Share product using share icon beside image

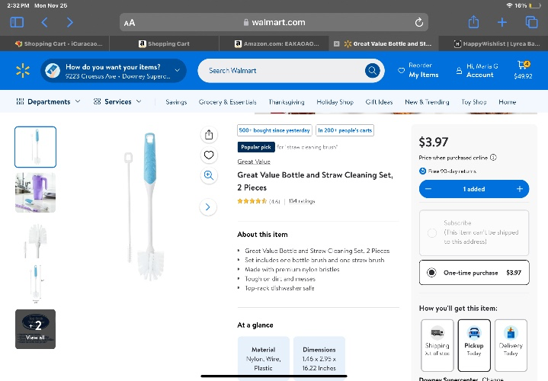209,135
